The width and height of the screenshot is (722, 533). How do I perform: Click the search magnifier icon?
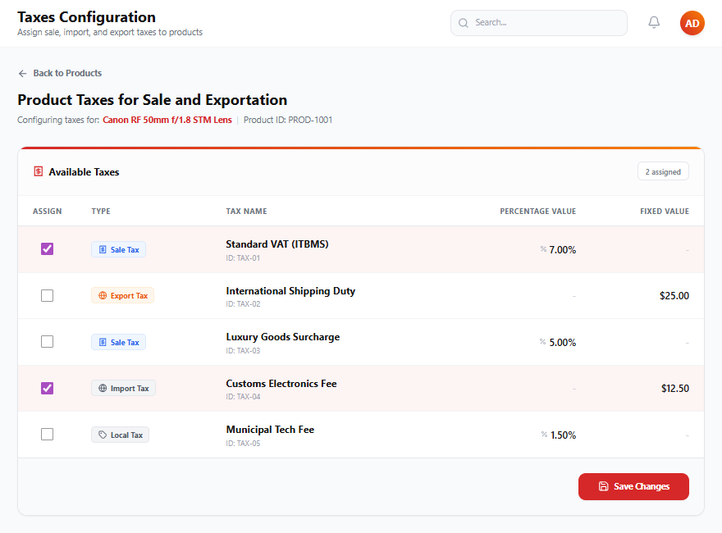click(x=464, y=23)
